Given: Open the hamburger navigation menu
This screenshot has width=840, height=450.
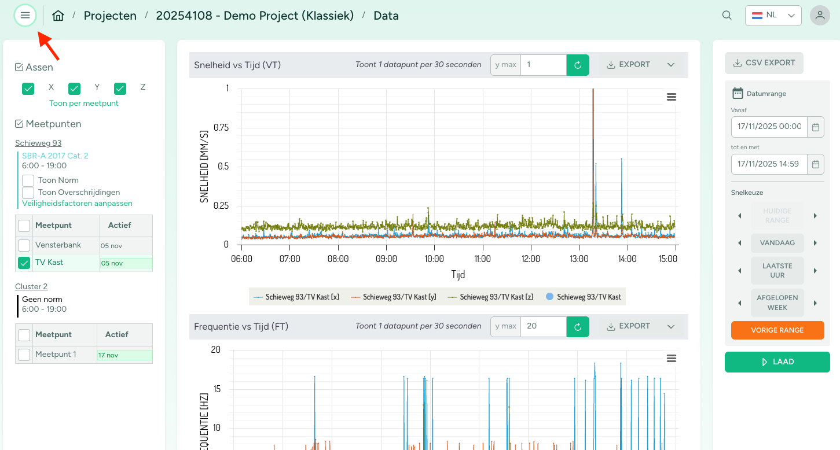Looking at the screenshot, I should [25, 16].
